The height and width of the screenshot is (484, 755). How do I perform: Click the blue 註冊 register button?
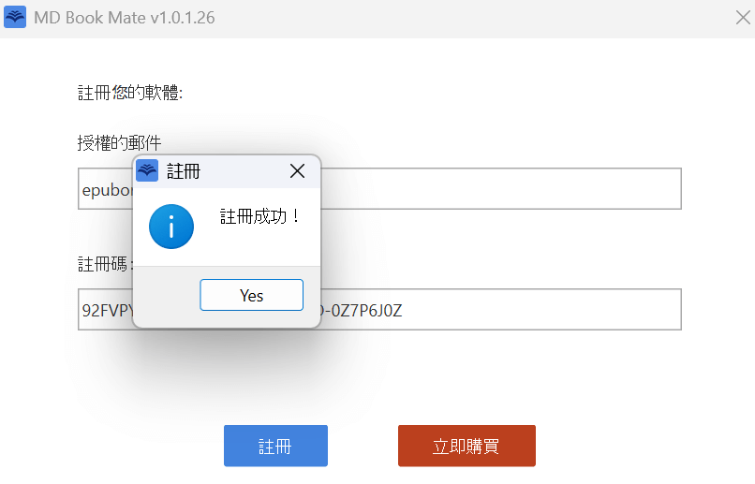275,446
